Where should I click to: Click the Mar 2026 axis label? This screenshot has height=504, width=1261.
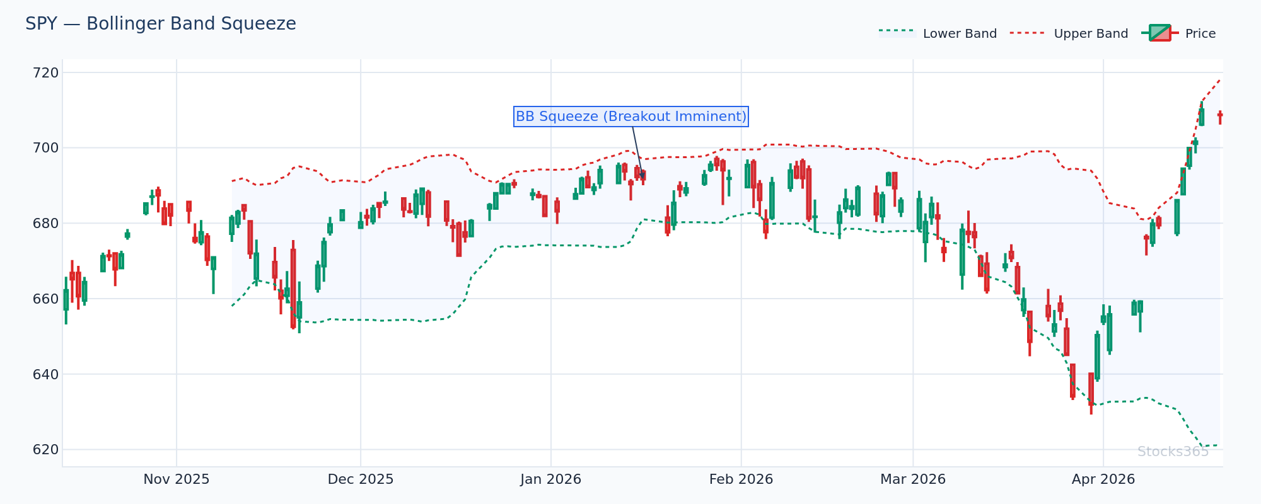pos(913,479)
